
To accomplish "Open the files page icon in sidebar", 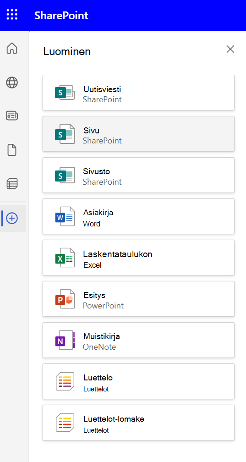I will pos(12,150).
